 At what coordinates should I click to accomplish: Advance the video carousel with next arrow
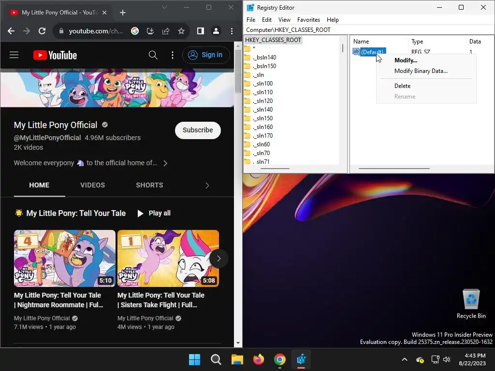click(x=218, y=258)
